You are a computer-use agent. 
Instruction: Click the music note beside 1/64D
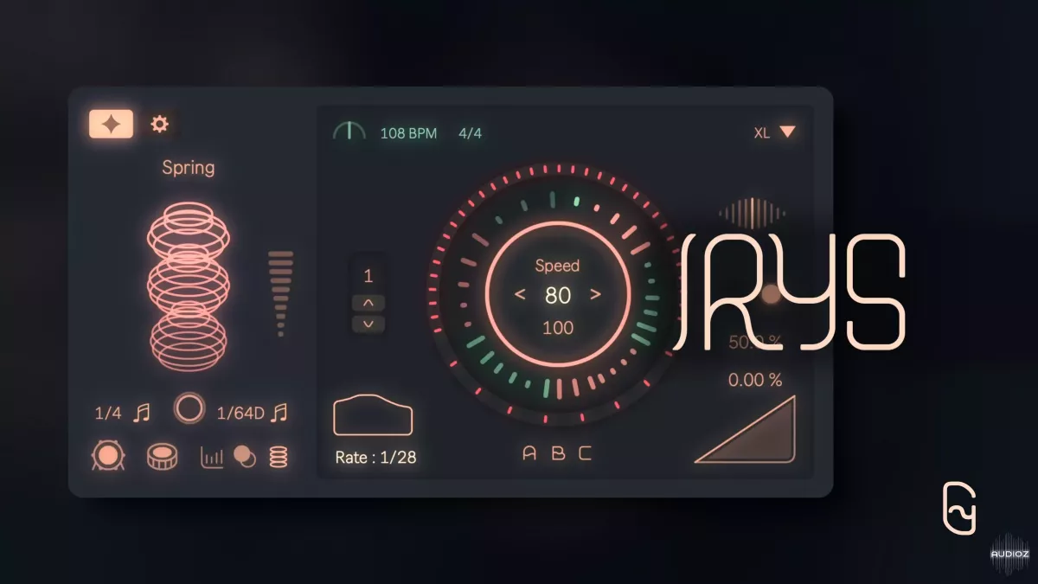click(x=279, y=414)
